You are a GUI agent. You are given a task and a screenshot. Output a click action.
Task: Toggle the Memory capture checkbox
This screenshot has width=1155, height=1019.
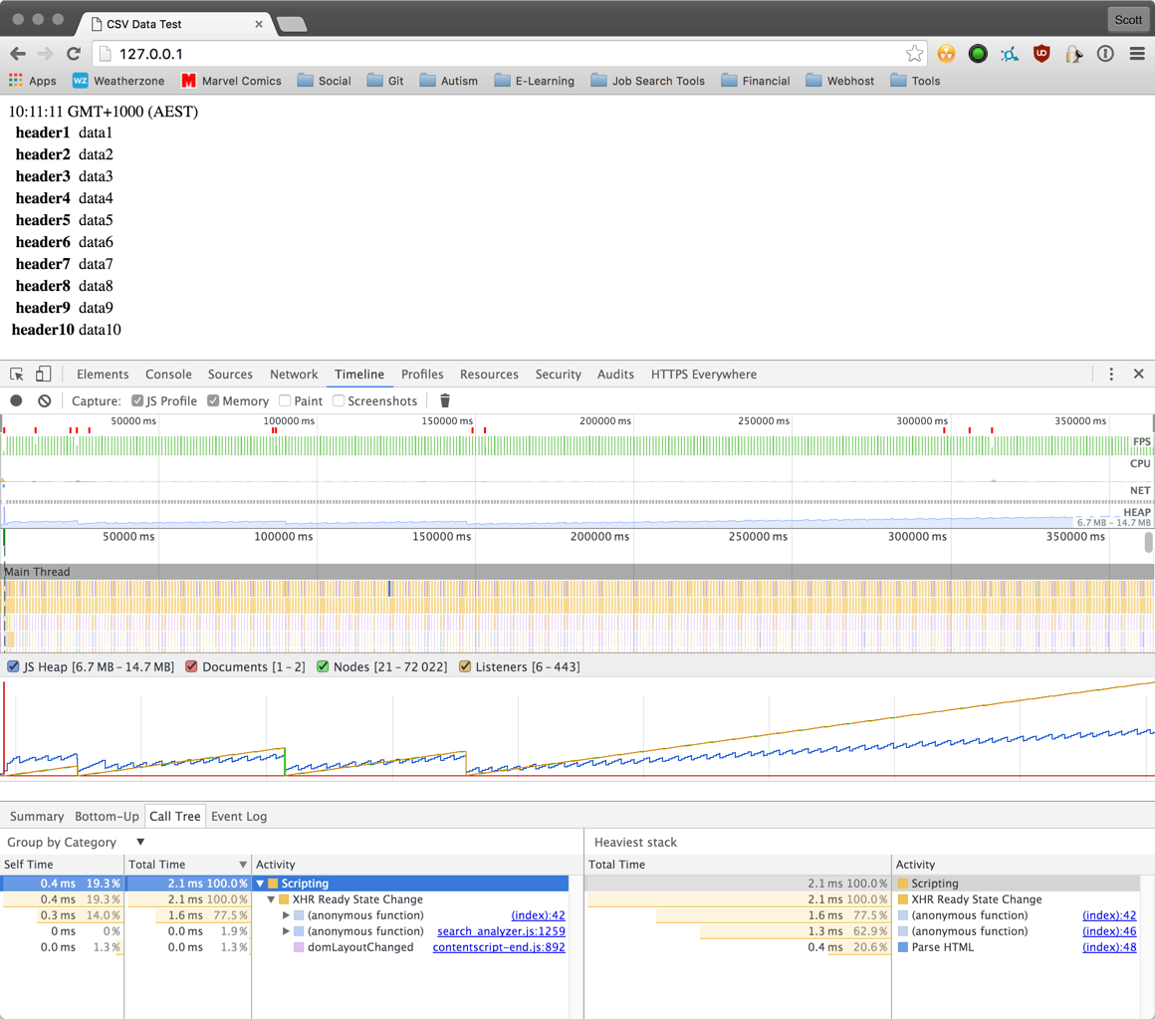click(x=213, y=400)
